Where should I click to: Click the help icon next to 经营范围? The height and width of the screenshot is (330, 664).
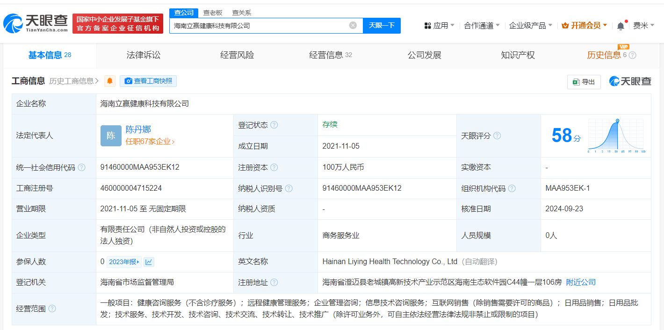click(x=52, y=308)
